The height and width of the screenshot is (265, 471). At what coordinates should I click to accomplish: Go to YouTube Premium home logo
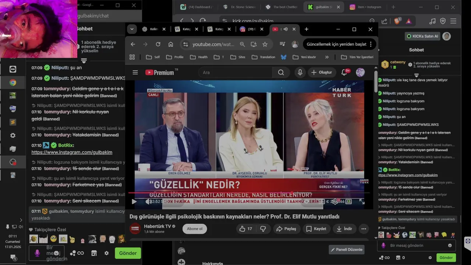(x=159, y=73)
